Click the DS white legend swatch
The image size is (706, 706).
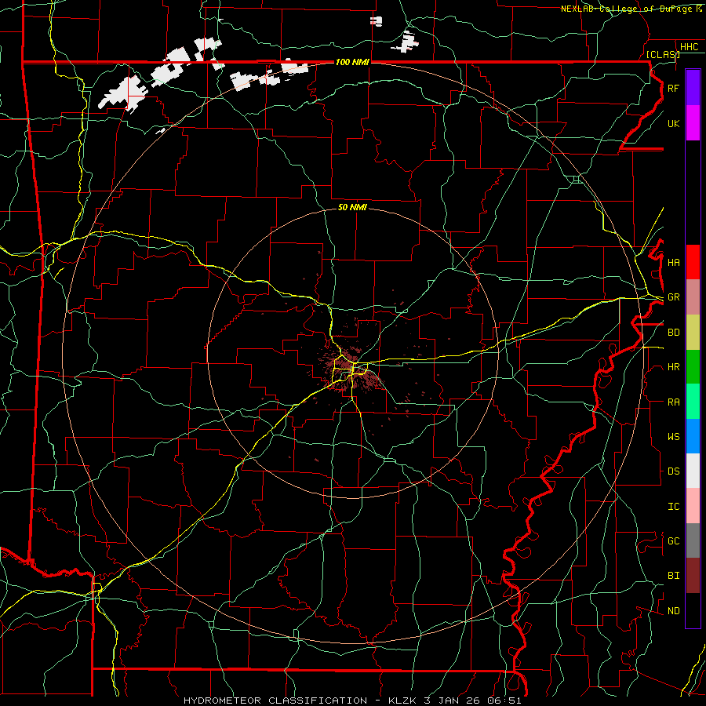tap(693, 471)
